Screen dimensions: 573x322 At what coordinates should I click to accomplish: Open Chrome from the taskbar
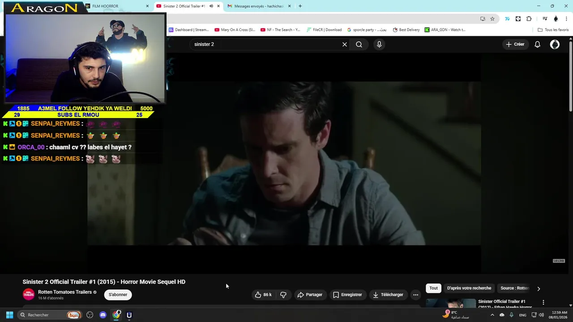point(116,315)
